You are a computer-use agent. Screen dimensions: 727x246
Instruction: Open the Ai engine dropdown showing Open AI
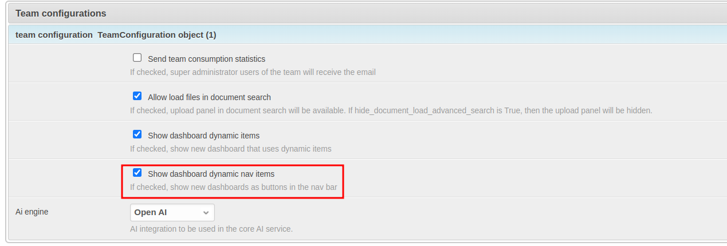tap(172, 212)
